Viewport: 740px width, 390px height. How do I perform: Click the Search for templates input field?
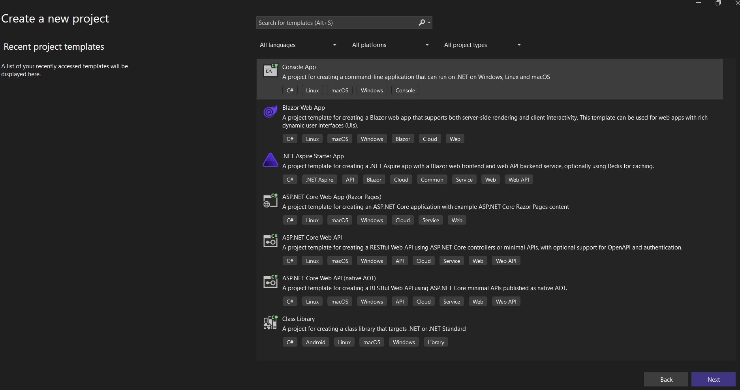(x=336, y=22)
